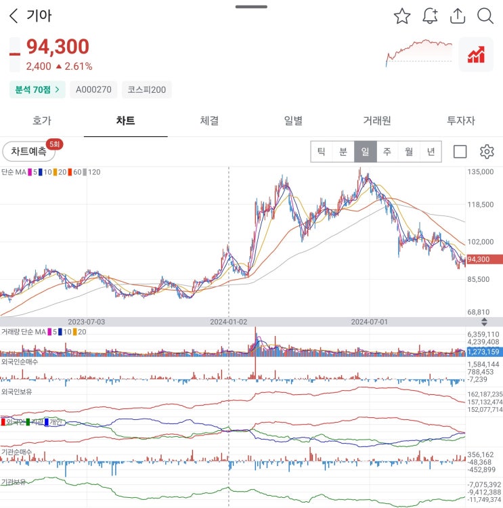Select the 년 yearly chart period
The image size is (503, 508).
coord(431,151)
